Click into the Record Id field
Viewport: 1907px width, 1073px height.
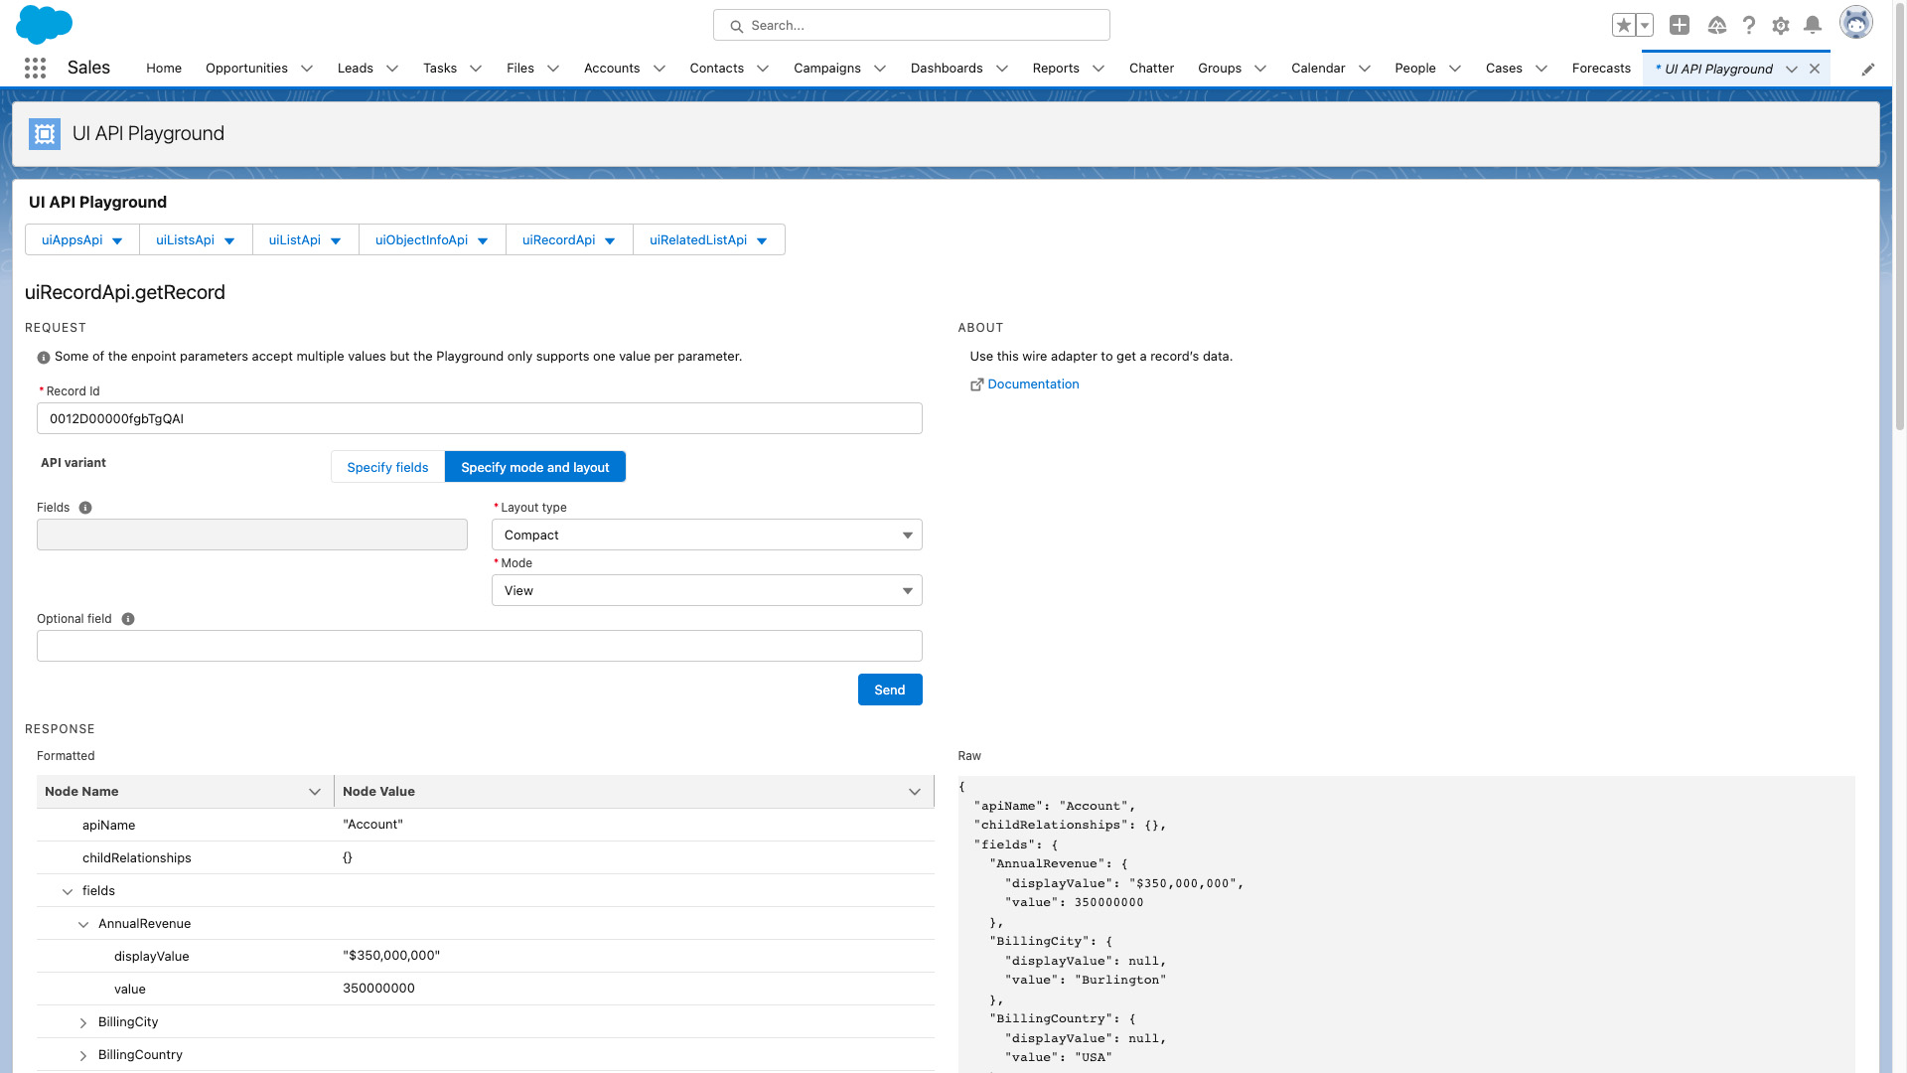click(x=479, y=418)
